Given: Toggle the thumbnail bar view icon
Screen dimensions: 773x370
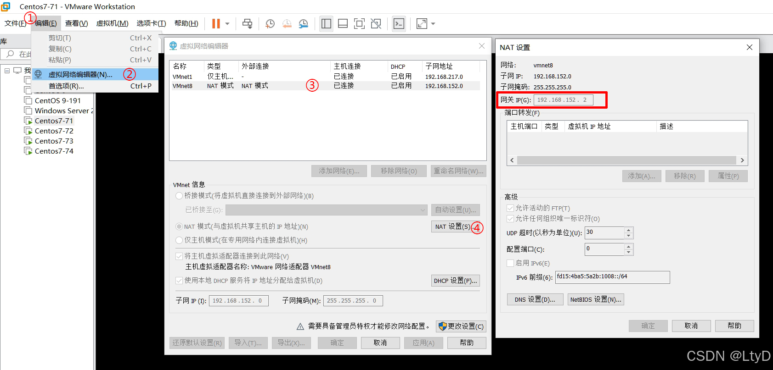Looking at the screenshot, I should [x=343, y=23].
